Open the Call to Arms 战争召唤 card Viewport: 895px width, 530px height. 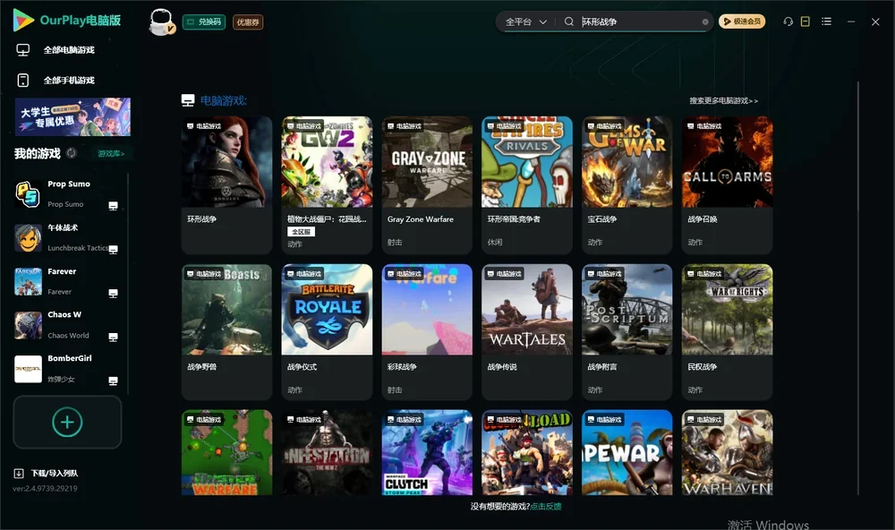(x=727, y=185)
